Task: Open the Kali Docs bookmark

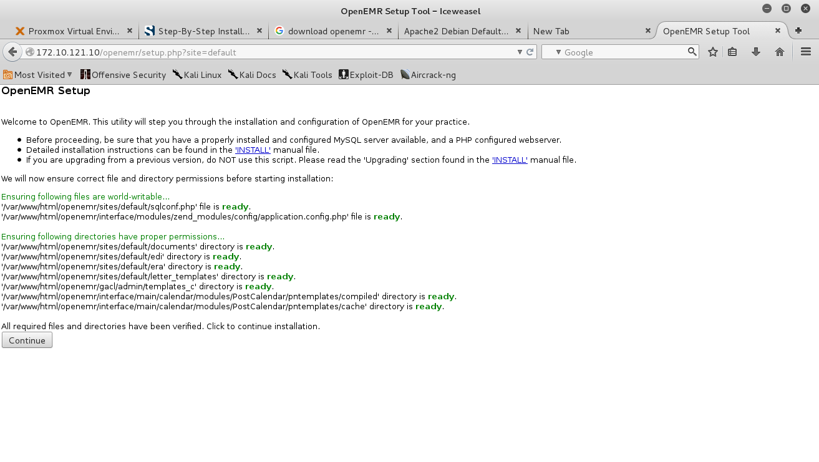Action: click(252, 75)
